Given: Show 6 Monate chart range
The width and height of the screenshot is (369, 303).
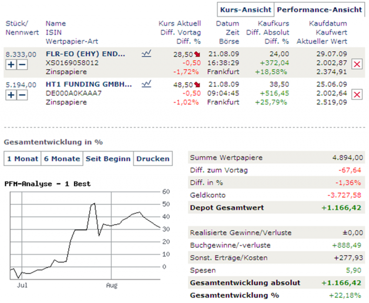Looking at the screenshot, I should click(61, 159).
